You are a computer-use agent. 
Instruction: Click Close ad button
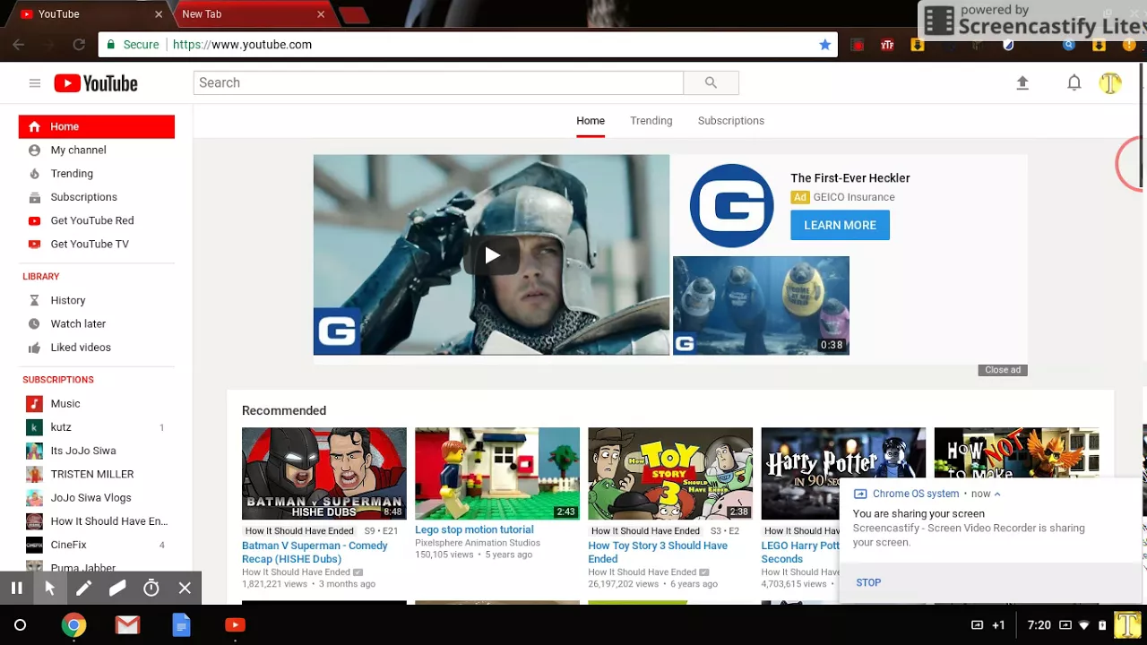(1003, 370)
